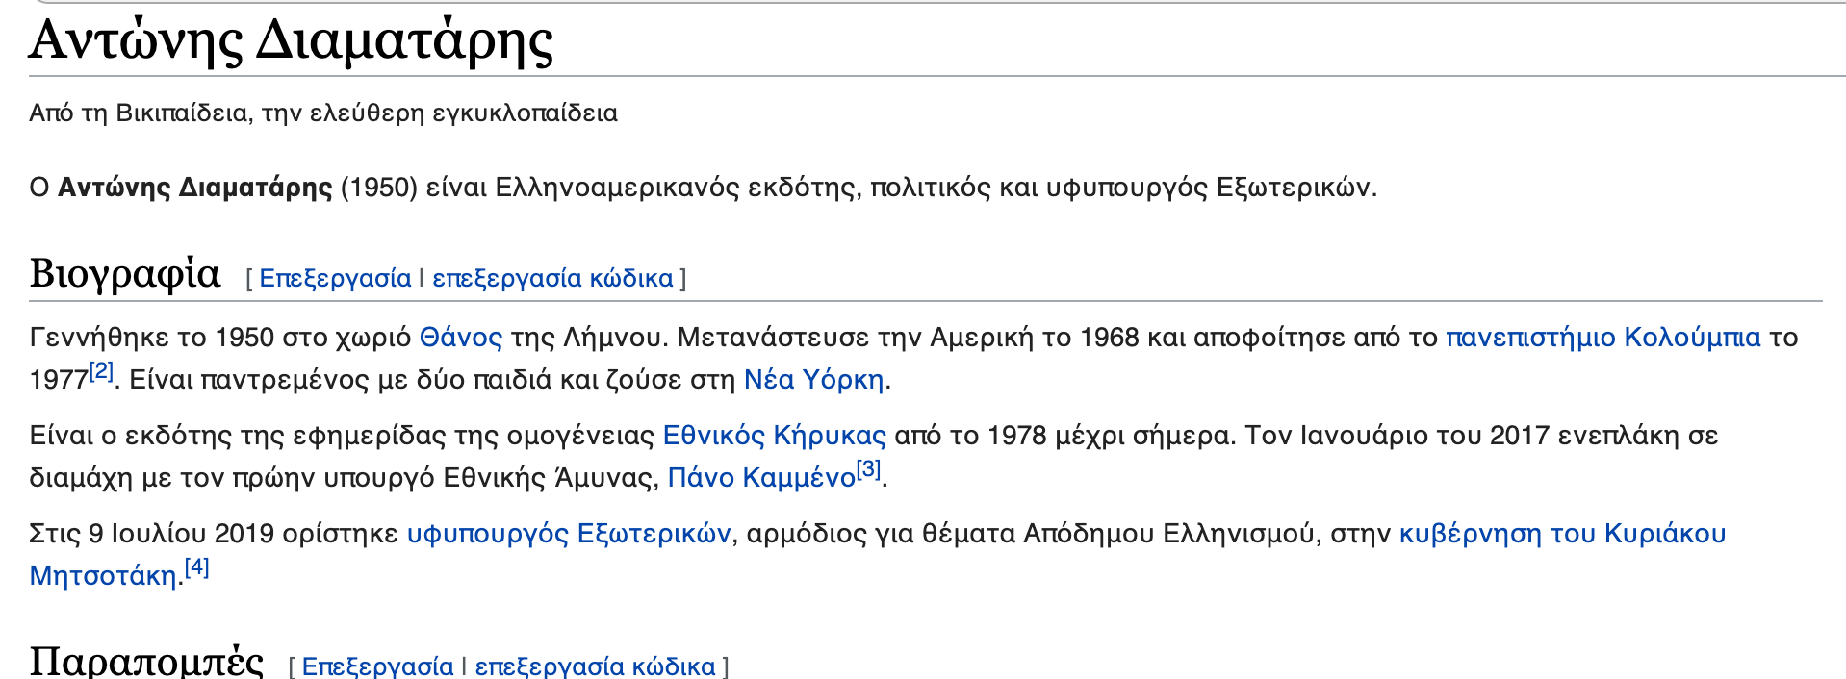Visit the Εθνικός Κήρυκας newspaper link
This screenshot has height=679, width=1846.
pos(774,436)
